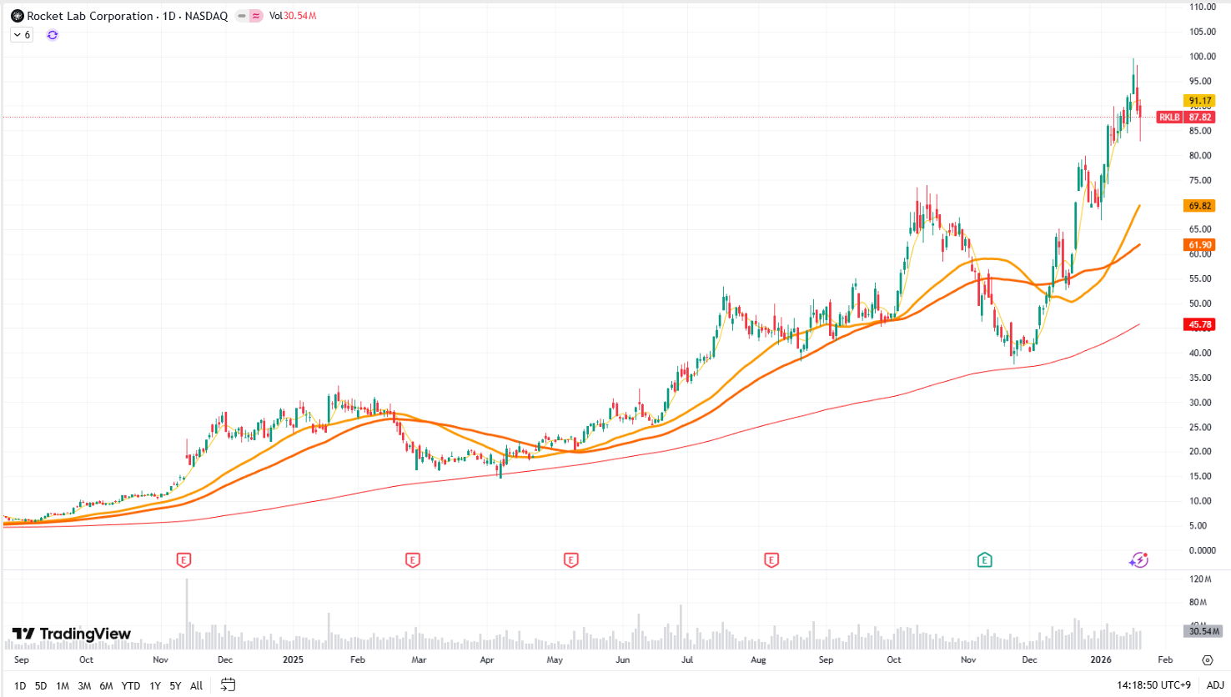Screen dimensions: 1231x697
Task: Select the 1Y time range
Action: pyautogui.click(x=155, y=686)
